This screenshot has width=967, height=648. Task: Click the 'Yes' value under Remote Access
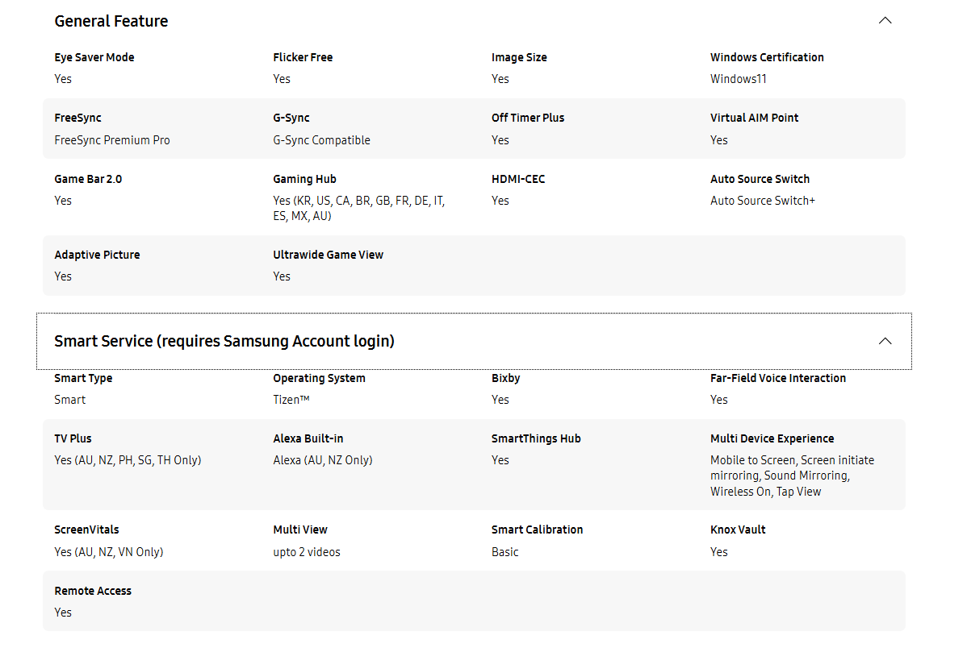63,613
